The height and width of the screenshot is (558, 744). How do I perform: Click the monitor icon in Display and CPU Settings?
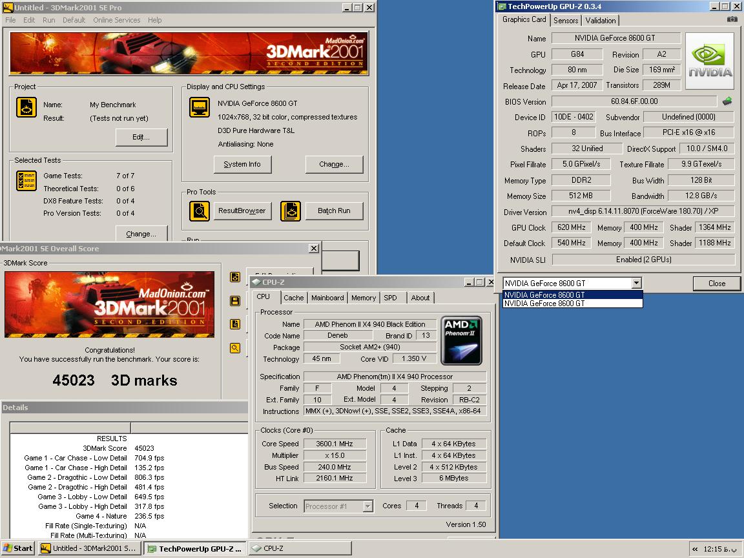[x=200, y=107]
